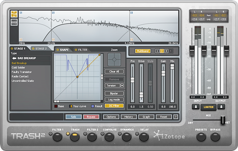Open the Shape tab
Viewport: 238px width, 151px height.
[64, 50]
